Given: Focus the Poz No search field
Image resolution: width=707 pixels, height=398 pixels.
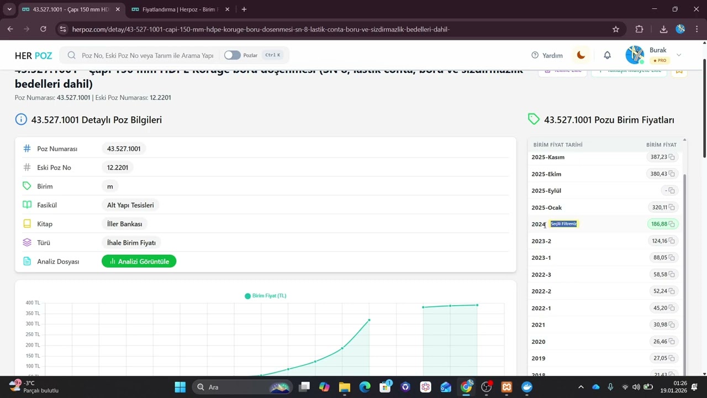Looking at the screenshot, I should [147, 55].
